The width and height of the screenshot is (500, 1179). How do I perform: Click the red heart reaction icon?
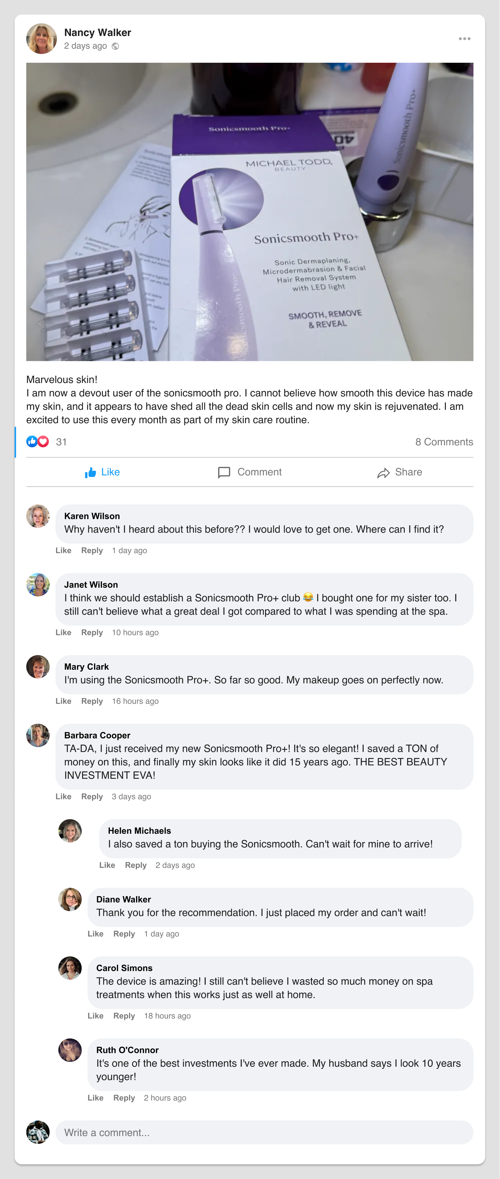pyautogui.click(x=43, y=441)
